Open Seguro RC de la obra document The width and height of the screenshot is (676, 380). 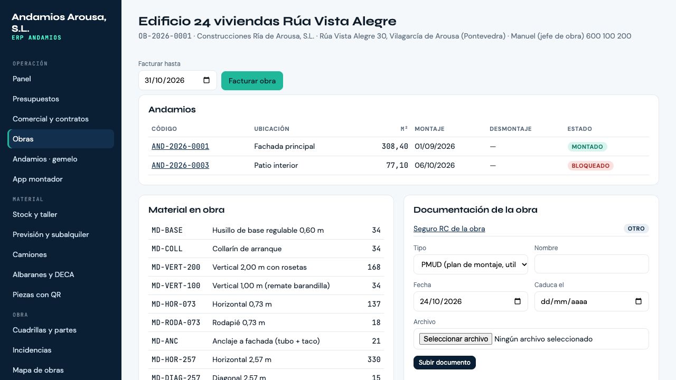tap(449, 229)
